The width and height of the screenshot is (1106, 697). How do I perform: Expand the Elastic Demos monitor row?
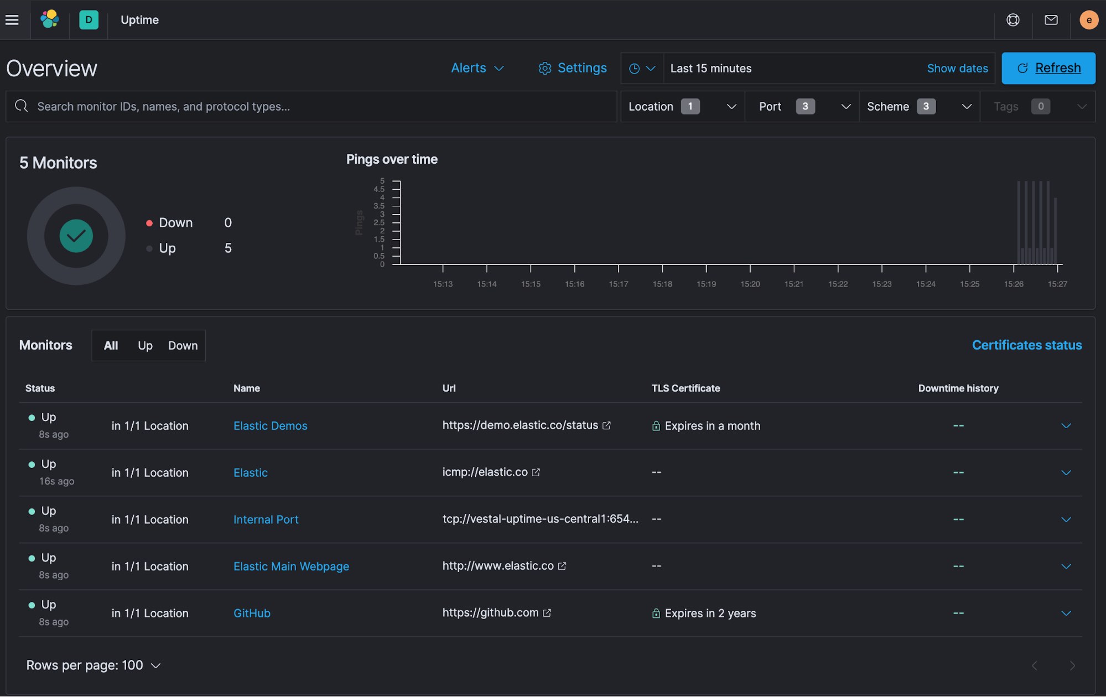pos(1066,426)
